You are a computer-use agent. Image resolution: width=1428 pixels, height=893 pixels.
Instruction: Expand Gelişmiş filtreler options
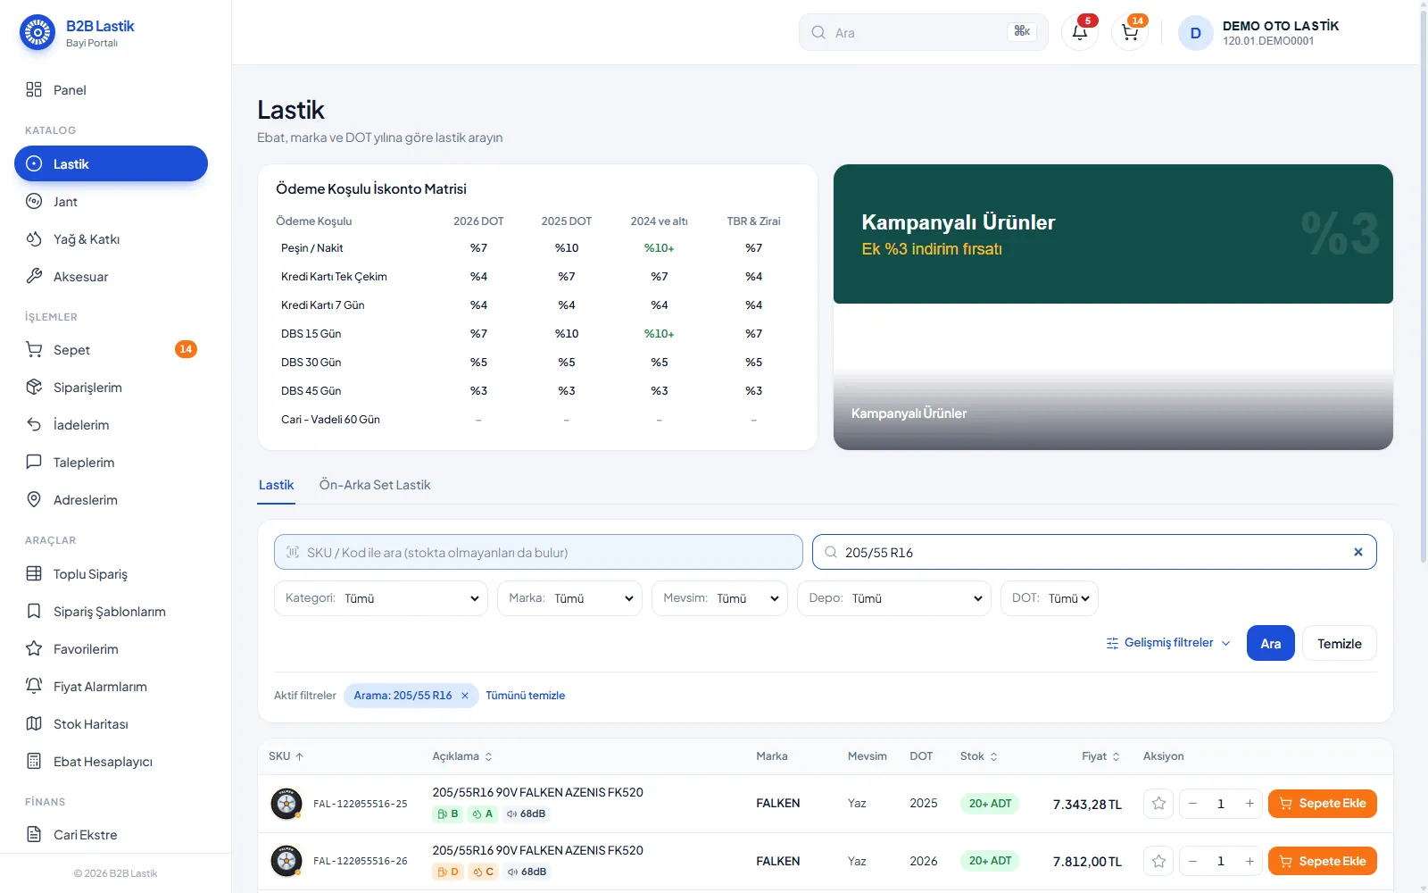pos(1168,643)
